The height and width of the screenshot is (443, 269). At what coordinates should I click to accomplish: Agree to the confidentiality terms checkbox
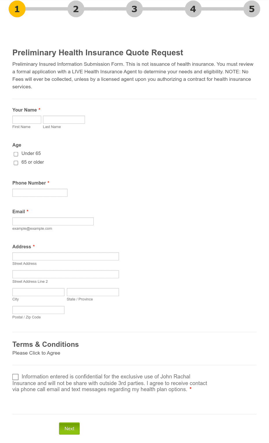click(15, 377)
